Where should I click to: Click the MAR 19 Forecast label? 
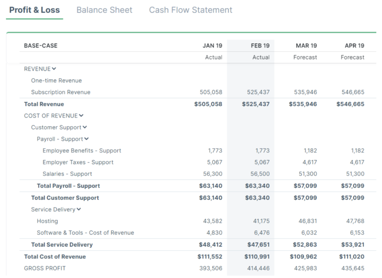coord(305,57)
